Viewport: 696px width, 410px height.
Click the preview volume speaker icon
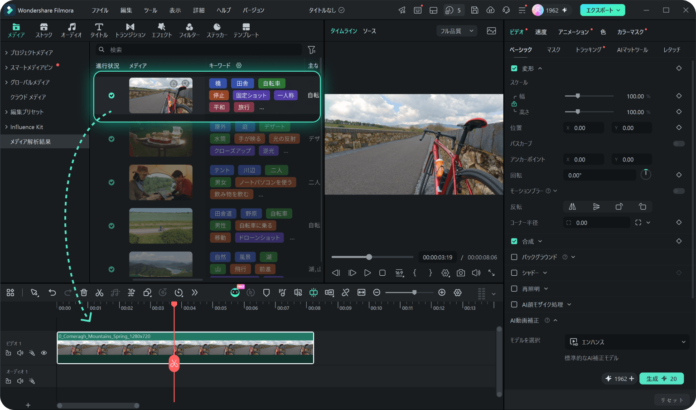click(x=476, y=273)
